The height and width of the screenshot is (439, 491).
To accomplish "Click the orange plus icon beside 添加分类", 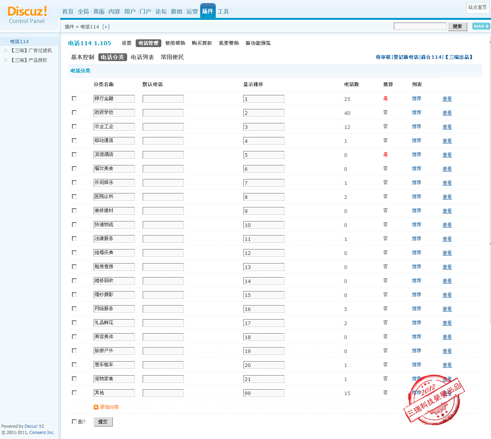I will click(x=96, y=407).
